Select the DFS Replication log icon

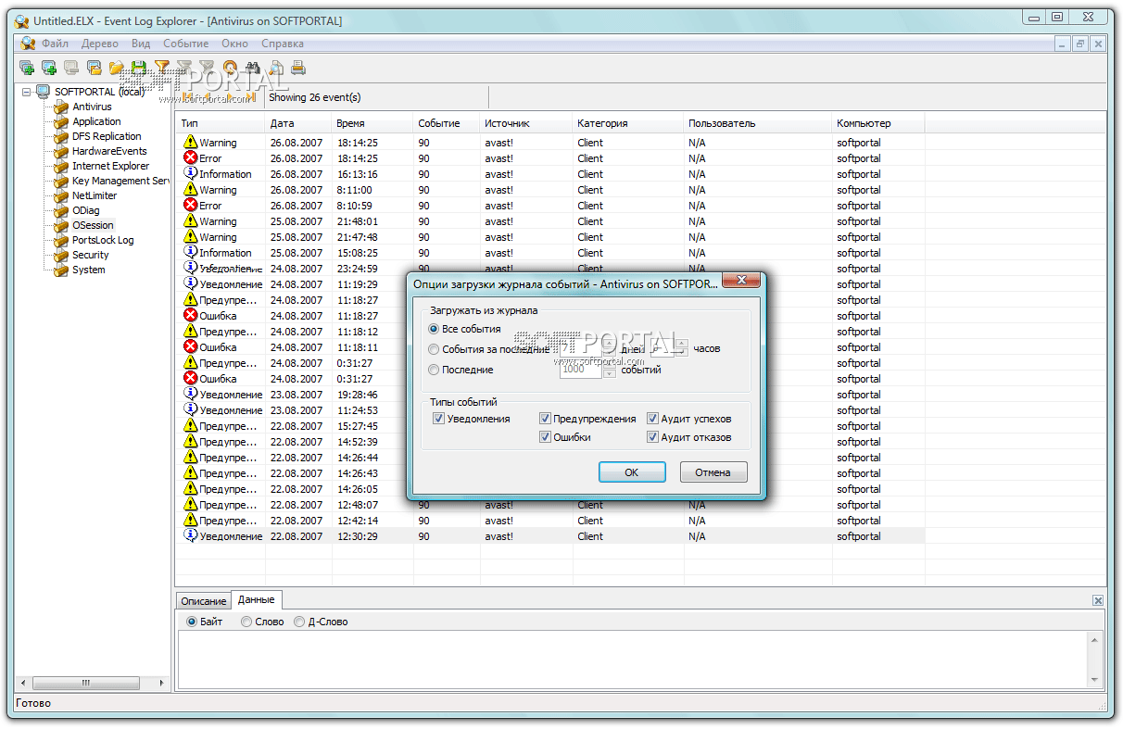61,137
